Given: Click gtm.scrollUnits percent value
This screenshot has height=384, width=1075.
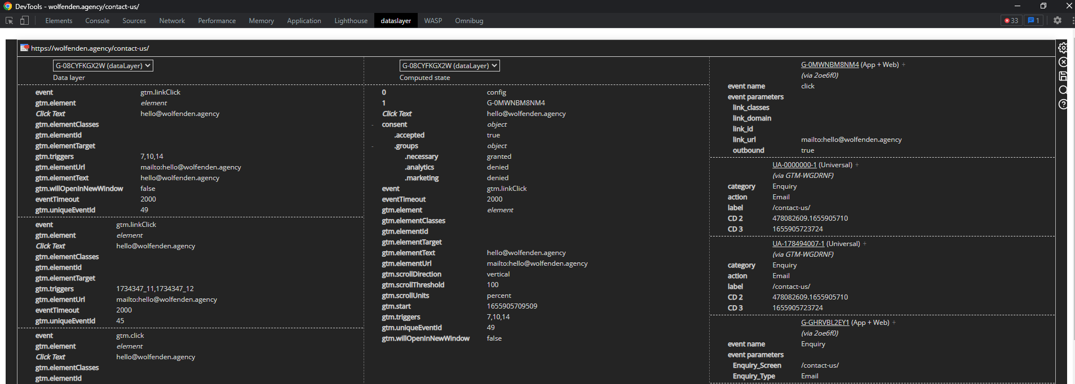Looking at the screenshot, I should [499, 296].
